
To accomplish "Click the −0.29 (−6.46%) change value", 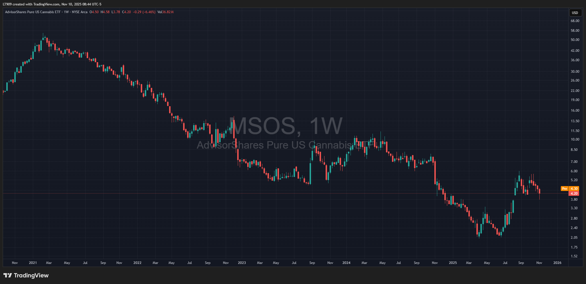I will pos(144,12).
